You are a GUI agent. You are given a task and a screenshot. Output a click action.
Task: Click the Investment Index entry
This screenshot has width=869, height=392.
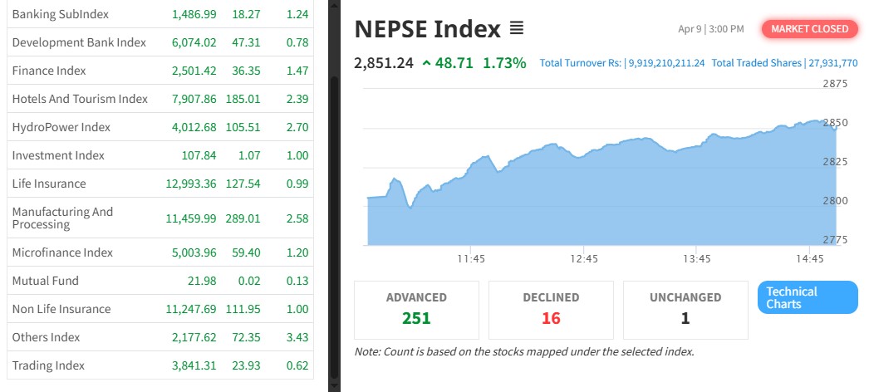pos(58,155)
